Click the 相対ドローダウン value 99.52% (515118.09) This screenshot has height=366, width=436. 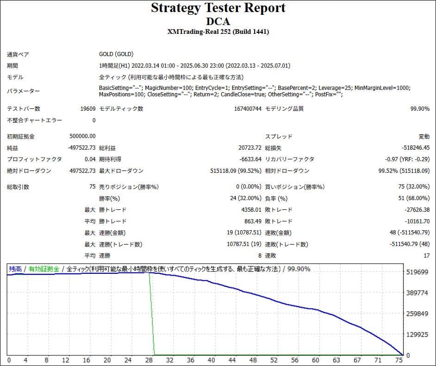[404, 170]
